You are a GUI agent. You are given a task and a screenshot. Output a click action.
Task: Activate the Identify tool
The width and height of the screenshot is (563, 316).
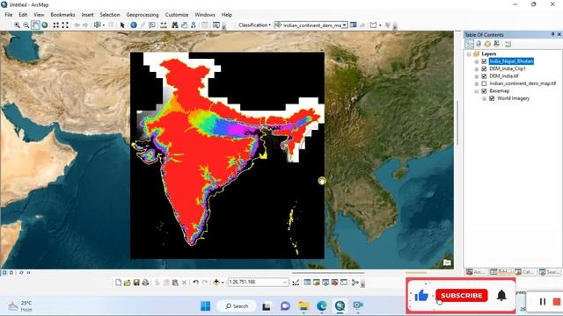134,25
